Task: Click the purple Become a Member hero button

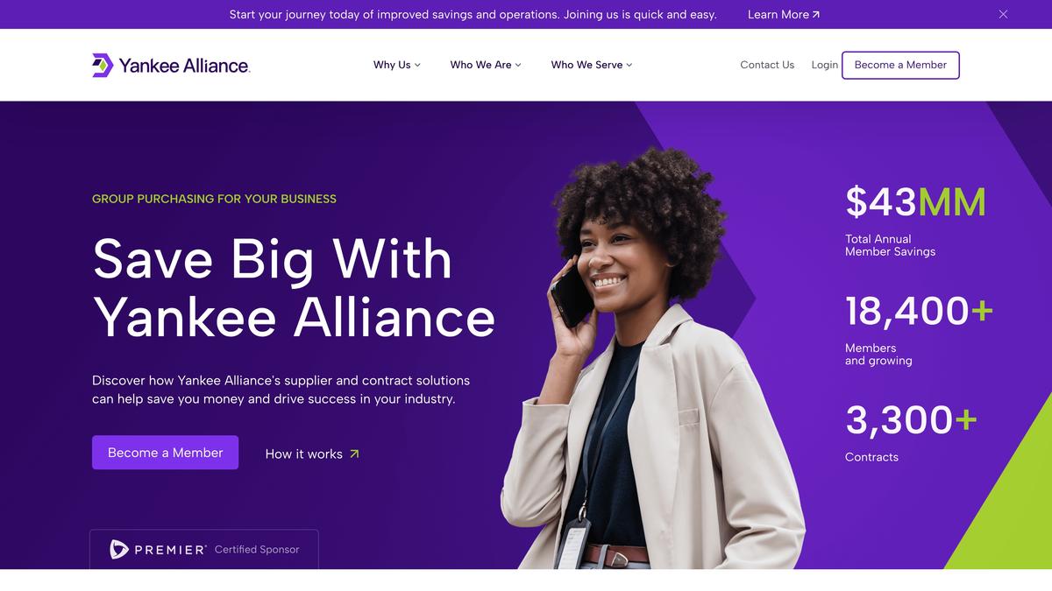Action: tap(165, 453)
